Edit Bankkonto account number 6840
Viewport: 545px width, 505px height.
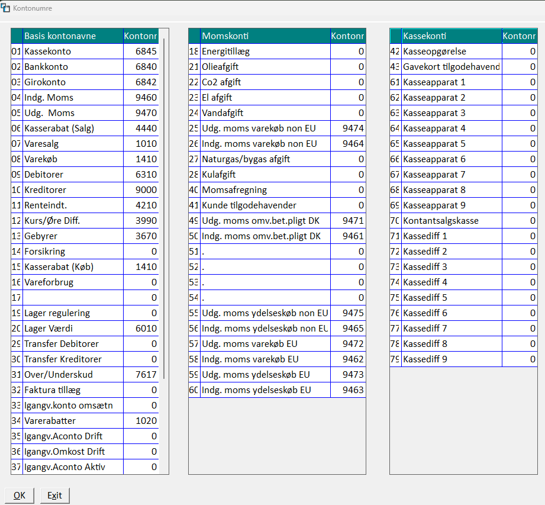(x=141, y=67)
